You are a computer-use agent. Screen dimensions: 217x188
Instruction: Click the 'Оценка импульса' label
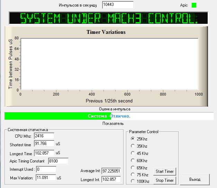pyautogui.click(x=115, y=109)
